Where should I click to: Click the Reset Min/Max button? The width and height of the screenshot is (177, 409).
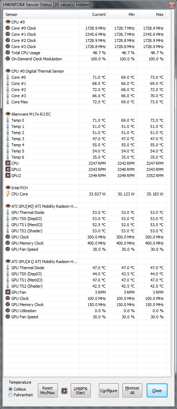pyautogui.click(x=48, y=391)
